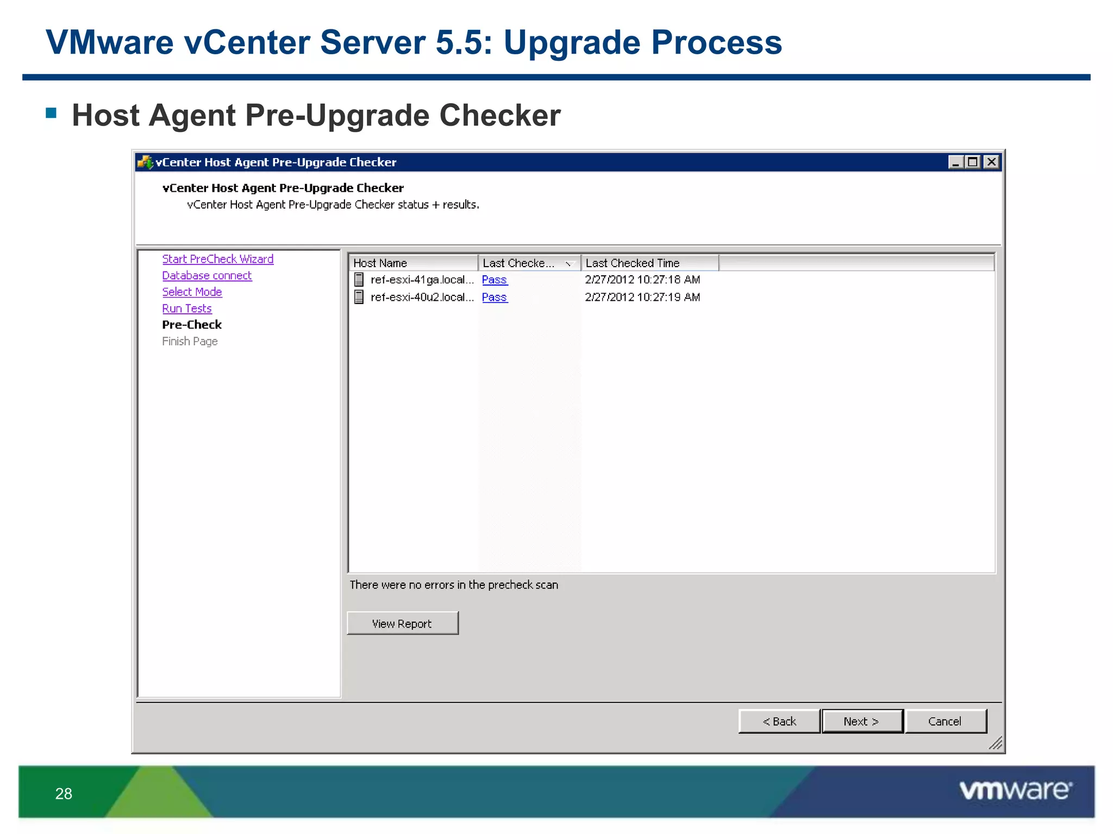The height and width of the screenshot is (834, 1113).
Task: Minimize the Pre-Upgrade Checker window
Action: 956,162
